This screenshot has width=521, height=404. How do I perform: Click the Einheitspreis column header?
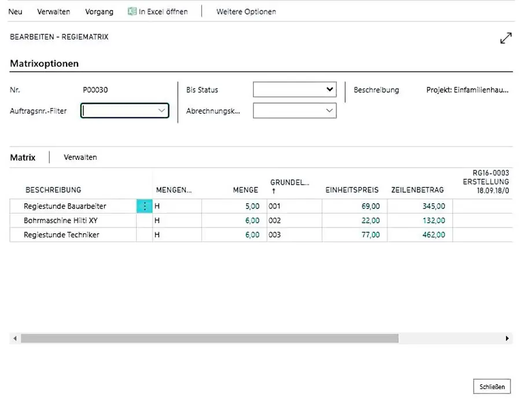(x=352, y=190)
